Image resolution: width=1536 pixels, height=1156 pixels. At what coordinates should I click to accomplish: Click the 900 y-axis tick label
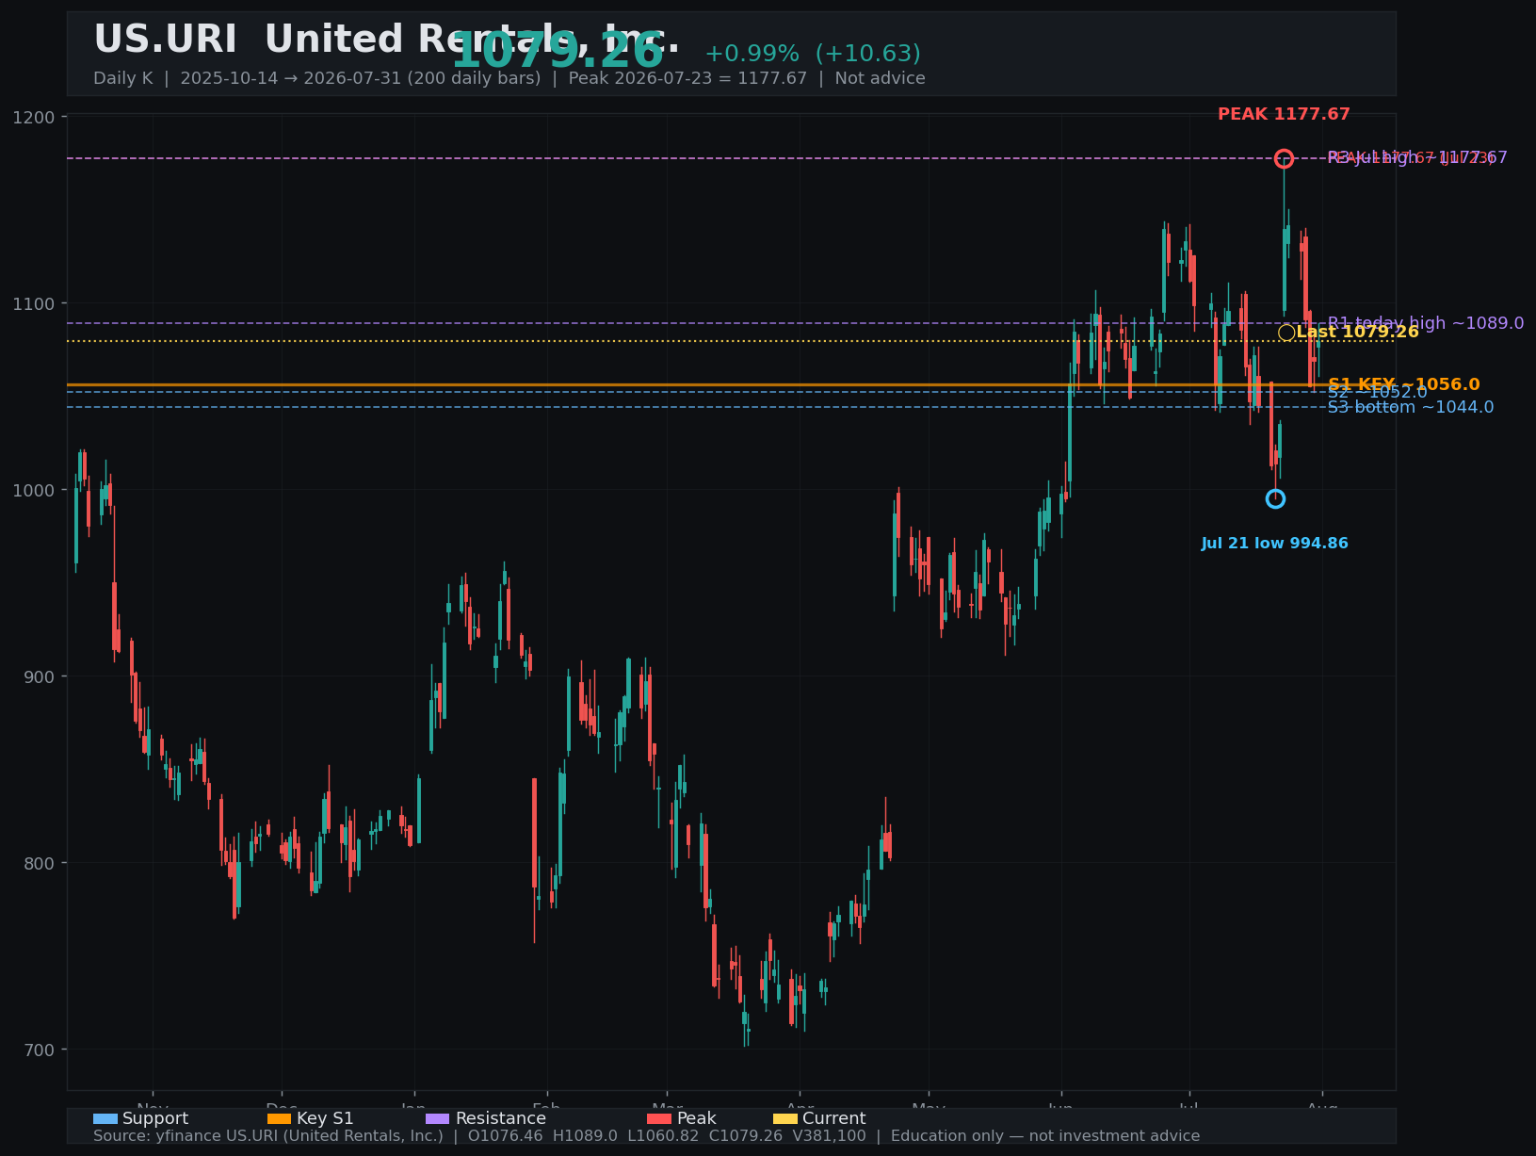tap(40, 676)
